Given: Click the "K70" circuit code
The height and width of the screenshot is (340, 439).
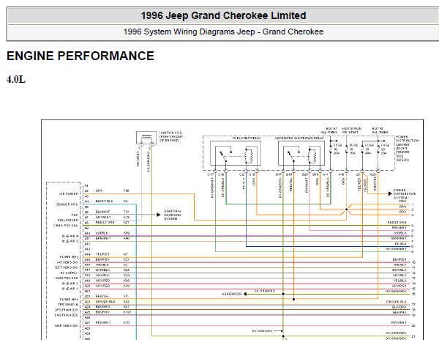Looking at the screenshot, I should click(127, 322).
